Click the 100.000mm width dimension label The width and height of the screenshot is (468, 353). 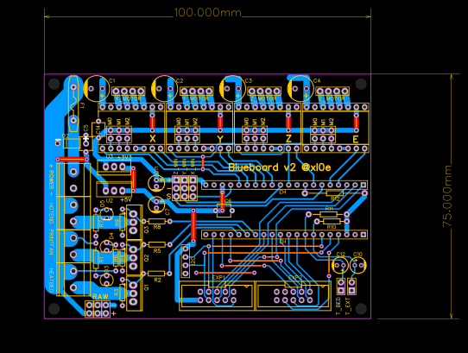[x=207, y=13]
